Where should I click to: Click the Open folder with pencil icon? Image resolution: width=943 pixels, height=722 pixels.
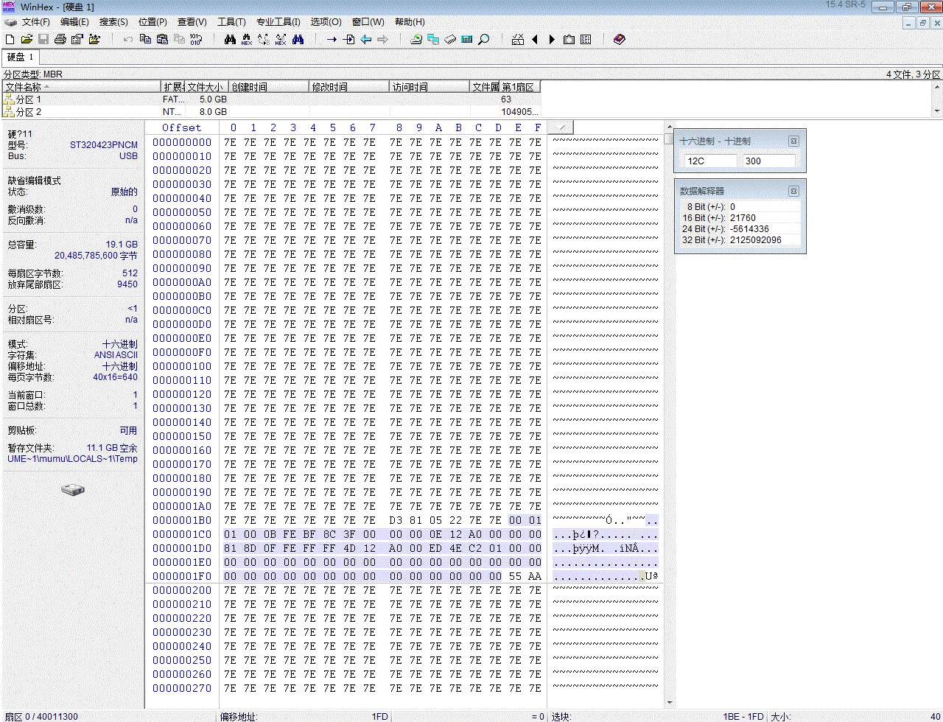point(94,39)
